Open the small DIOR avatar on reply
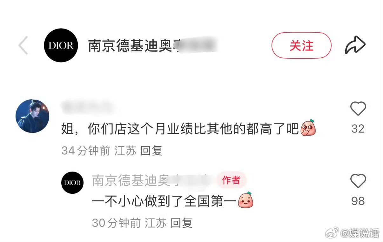383x242 pixels. click(x=72, y=183)
